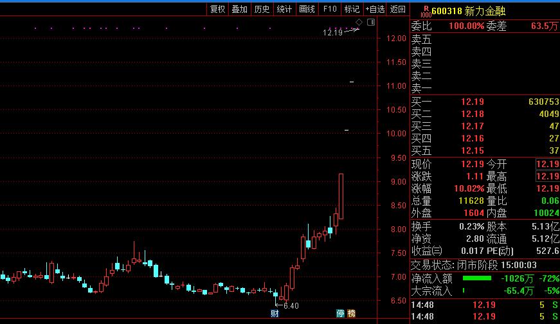
Task: Open the 叠加 overlay menu
Action: coord(240,9)
